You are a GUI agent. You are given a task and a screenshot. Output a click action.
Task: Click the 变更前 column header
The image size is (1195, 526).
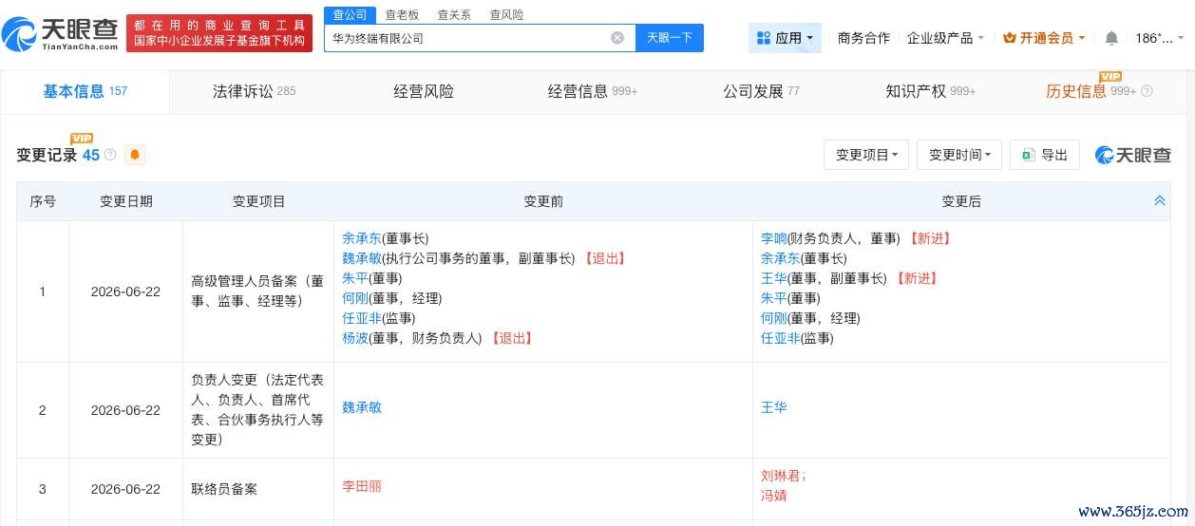543,201
